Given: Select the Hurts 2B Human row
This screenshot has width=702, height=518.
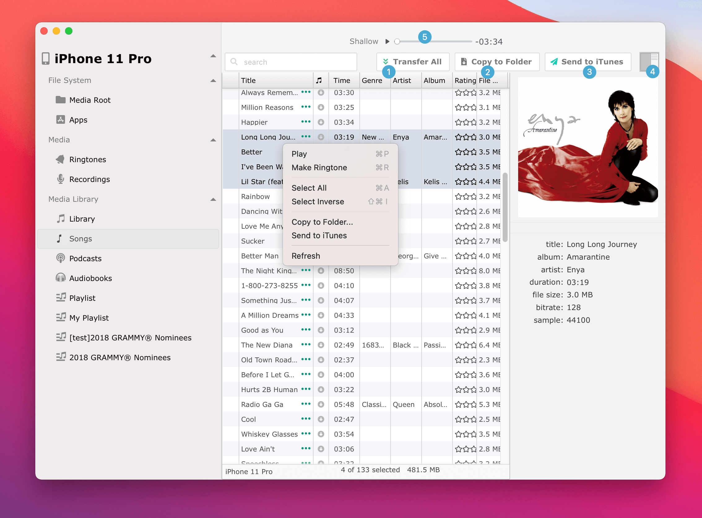Looking at the screenshot, I should 361,390.
